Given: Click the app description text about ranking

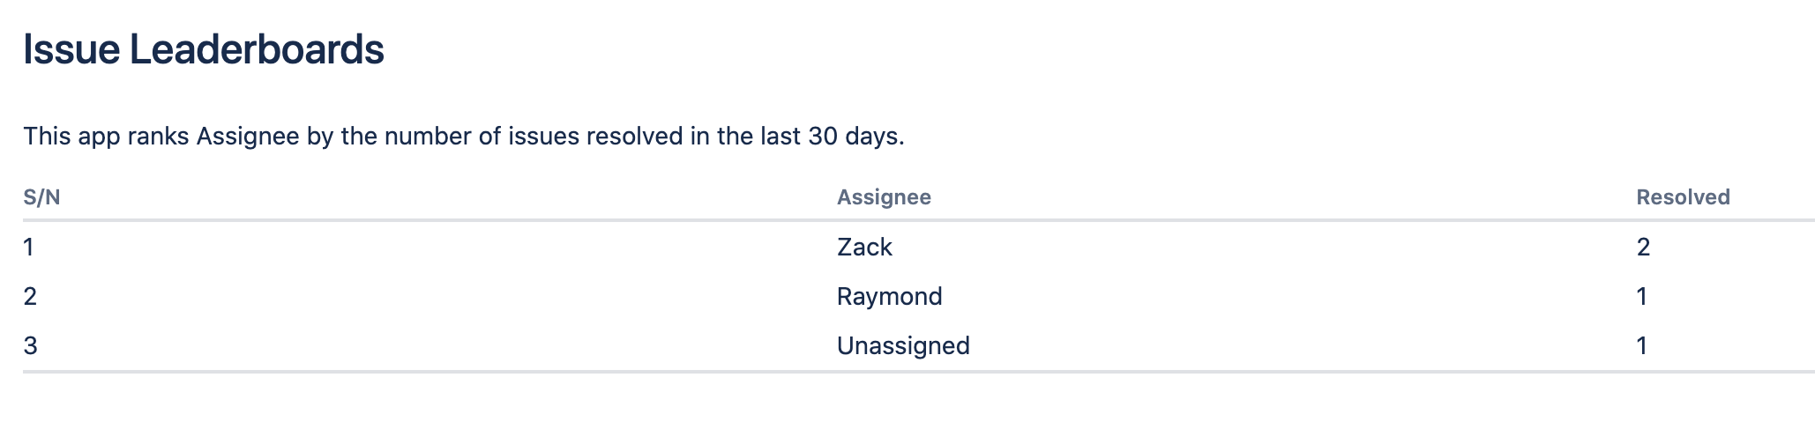Looking at the screenshot, I should click(463, 137).
